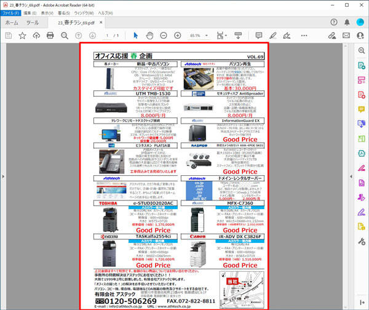
Task: Switch to the ツール tab
Action: coord(32,22)
